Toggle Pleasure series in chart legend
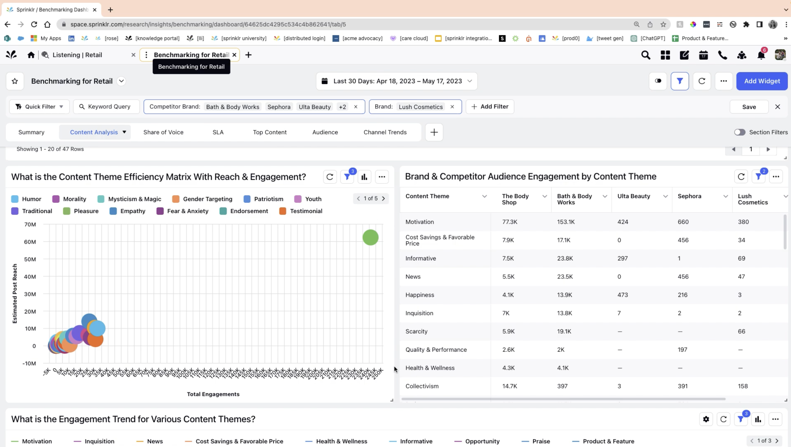The width and height of the screenshot is (791, 447). 86,211
